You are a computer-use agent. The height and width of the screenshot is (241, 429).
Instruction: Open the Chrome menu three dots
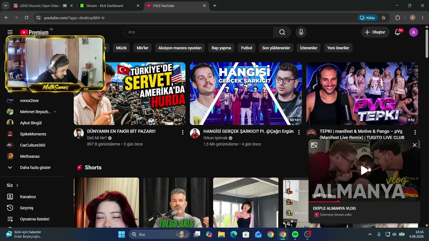423,18
